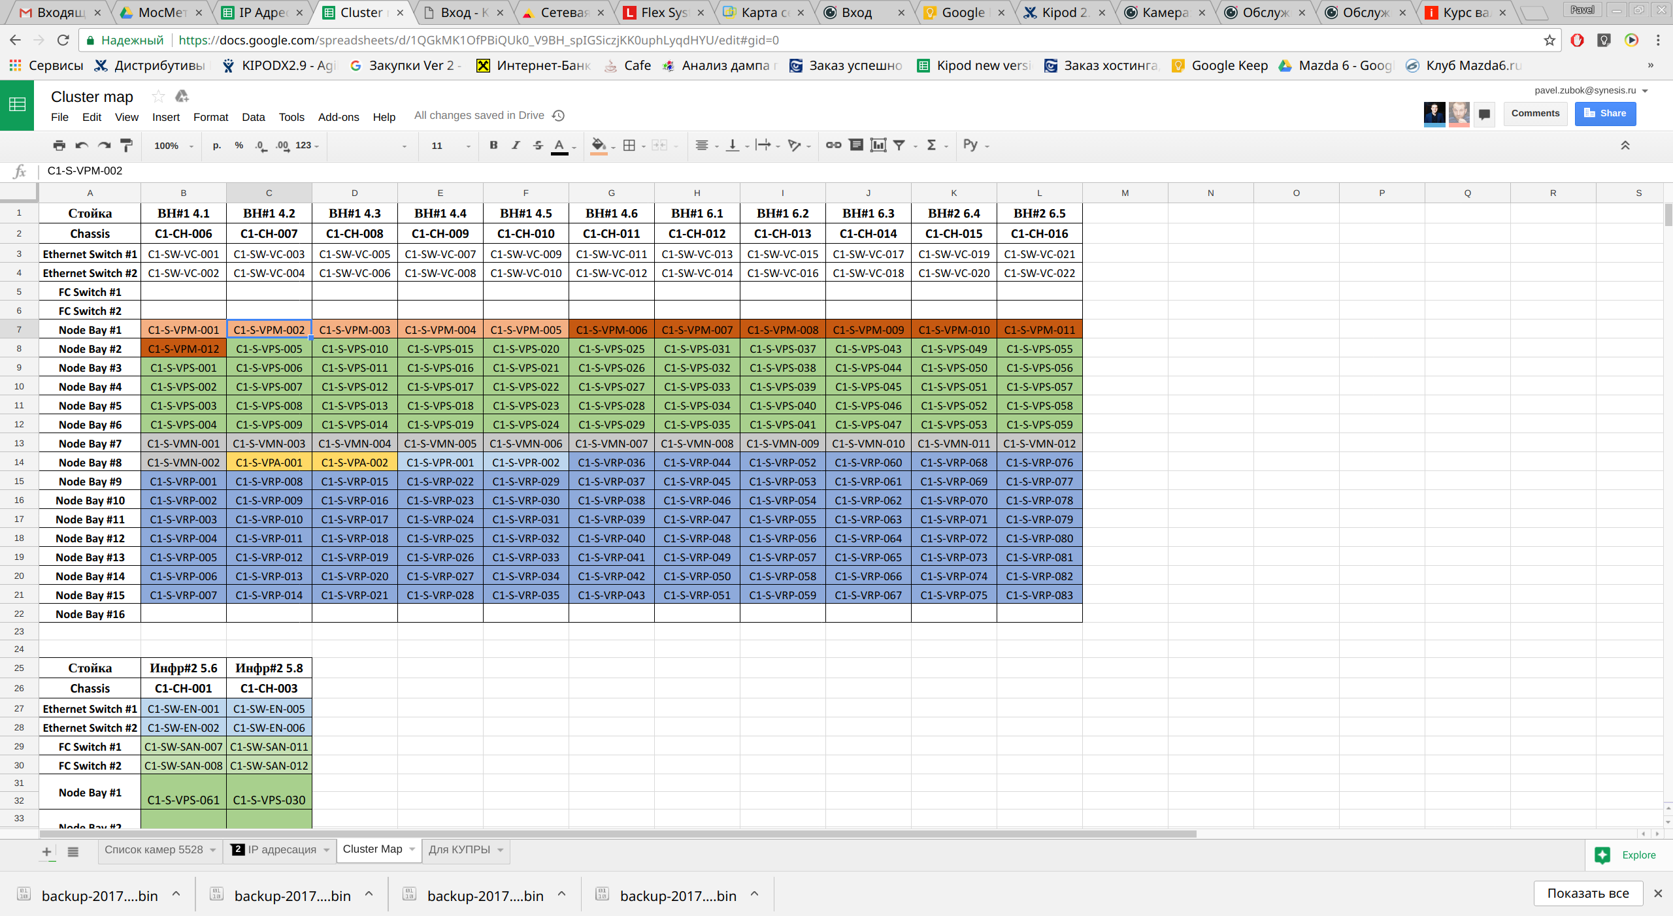Insert a chart

tap(878, 145)
